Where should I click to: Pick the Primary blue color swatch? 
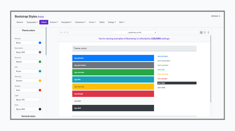[40, 43]
